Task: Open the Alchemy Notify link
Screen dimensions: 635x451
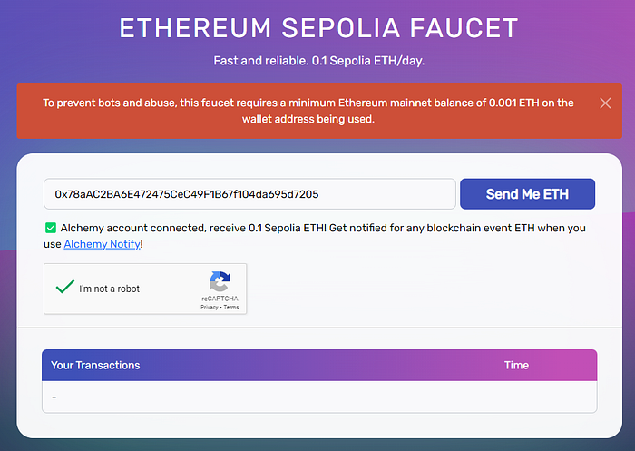Action: tap(102, 244)
